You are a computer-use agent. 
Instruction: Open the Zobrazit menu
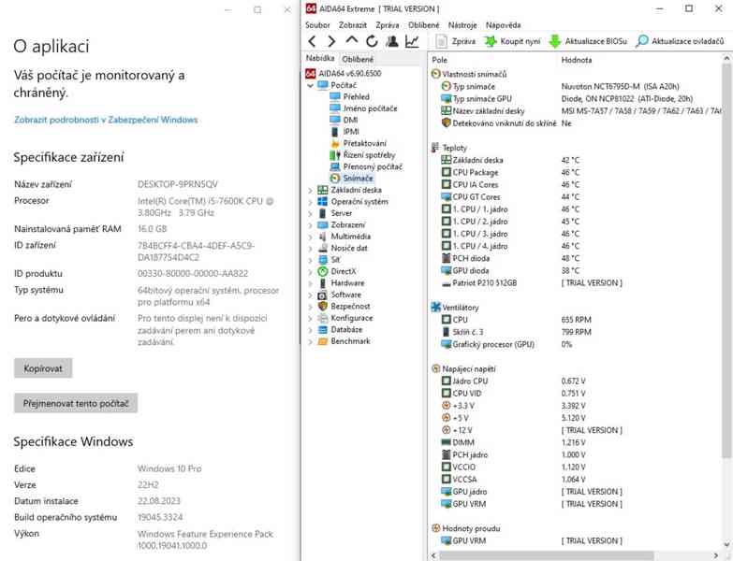click(353, 25)
